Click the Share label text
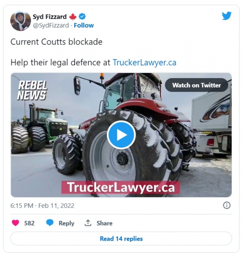The height and width of the screenshot is (256, 244). 104,223
